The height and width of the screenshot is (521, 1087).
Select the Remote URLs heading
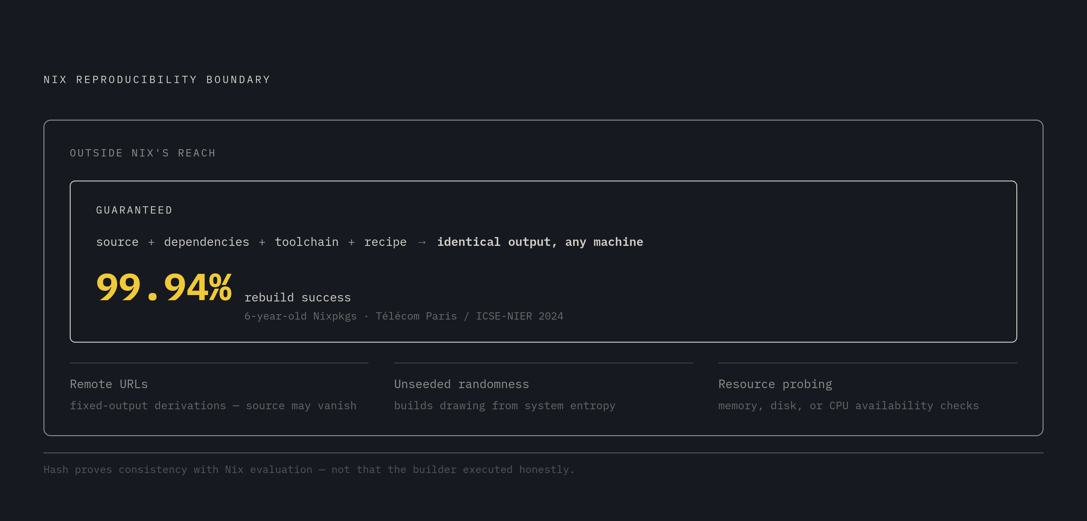[109, 384]
